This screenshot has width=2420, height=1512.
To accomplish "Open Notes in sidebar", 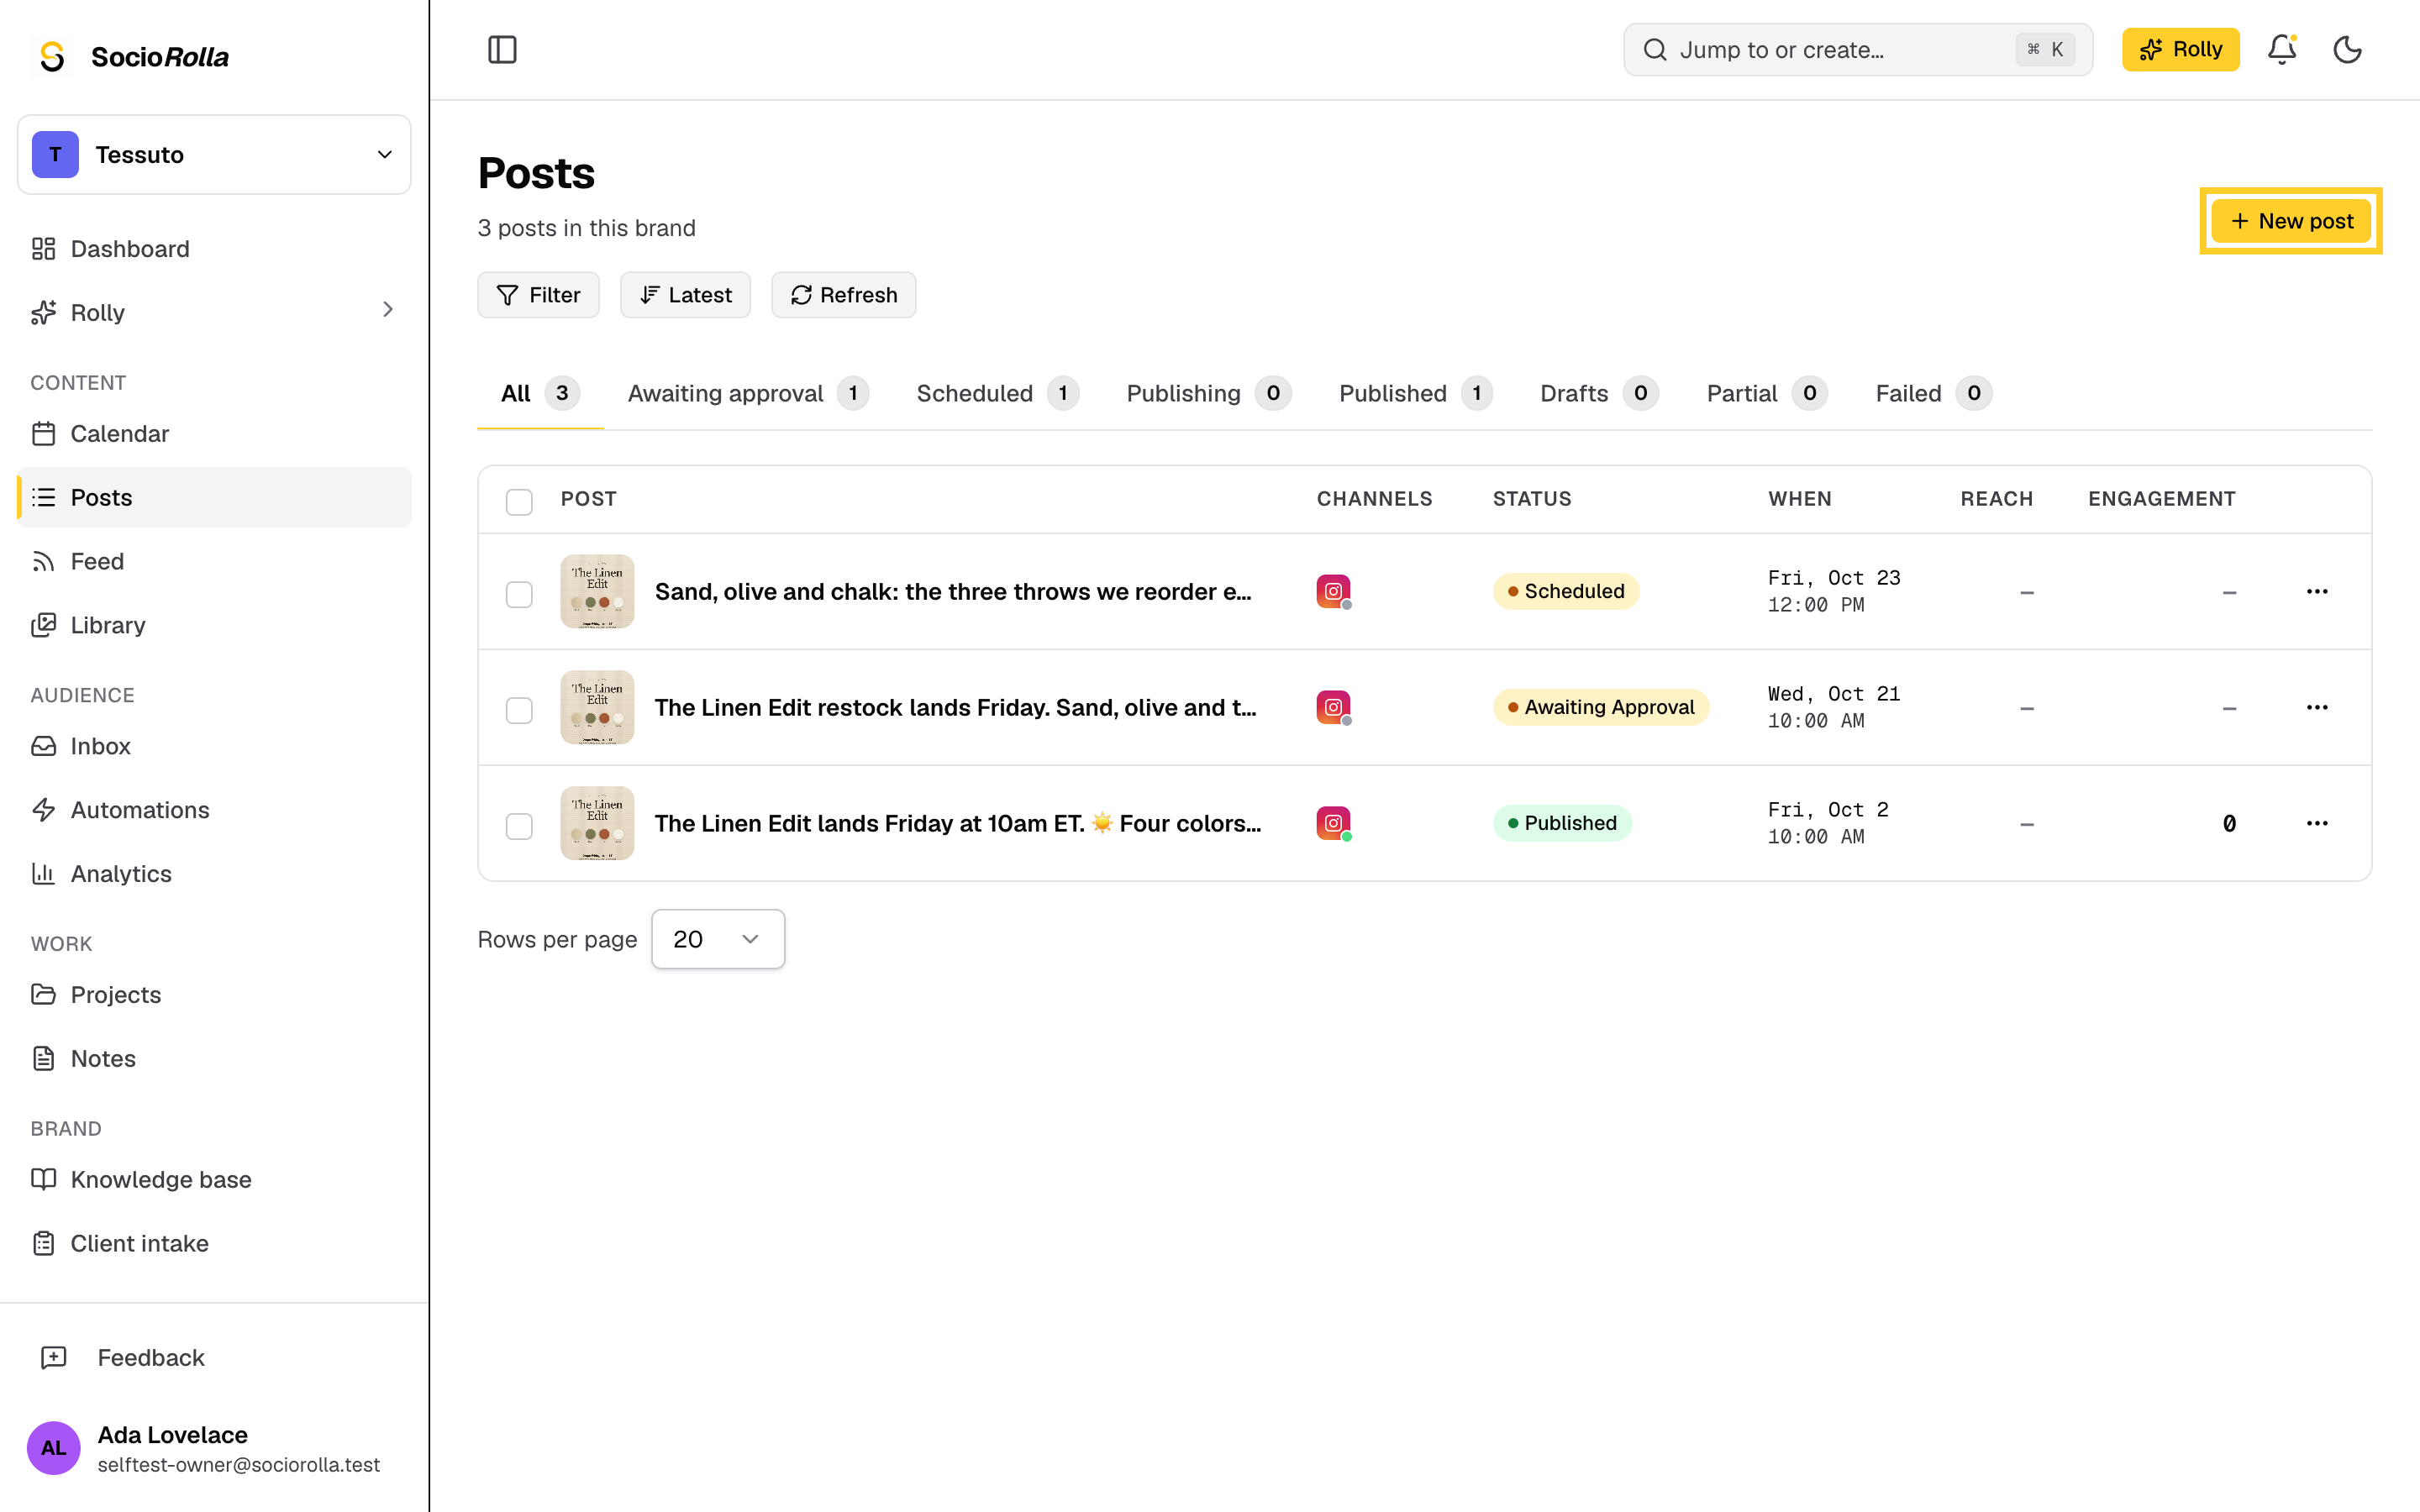I will (x=214, y=1059).
